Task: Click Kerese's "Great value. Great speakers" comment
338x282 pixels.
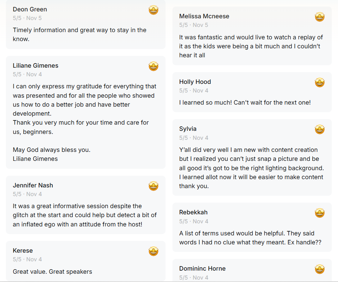Action: [x=52, y=272]
